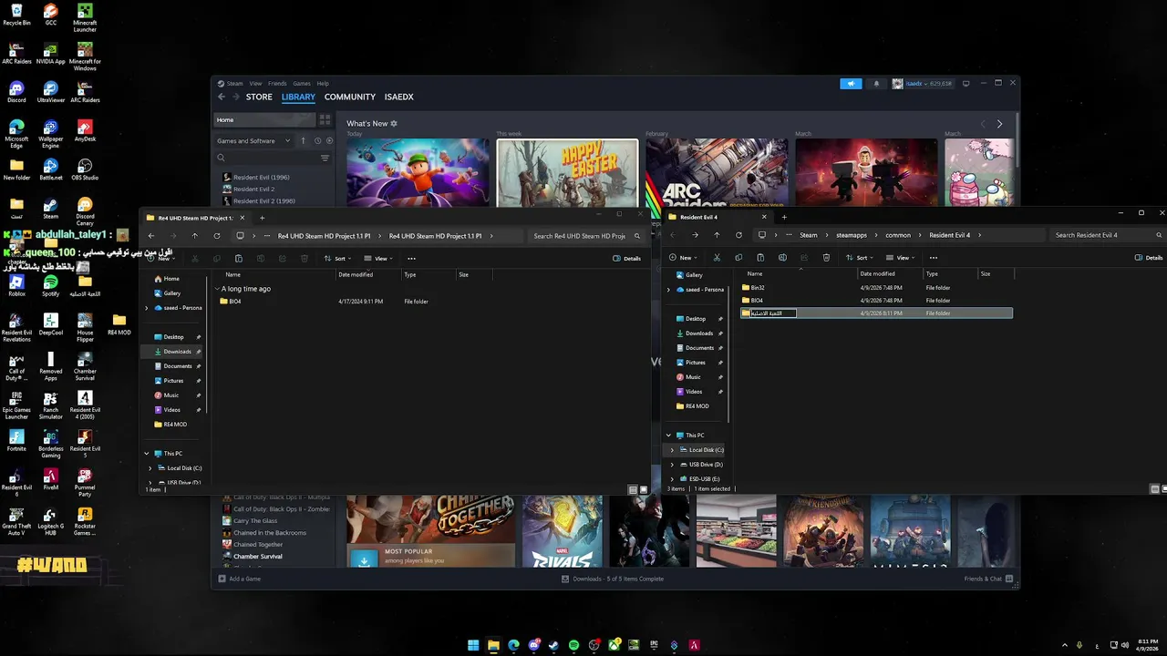This screenshot has height=656, width=1167.
Task: Switch to details view in Re4 UHD window
Action: coord(633,490)
